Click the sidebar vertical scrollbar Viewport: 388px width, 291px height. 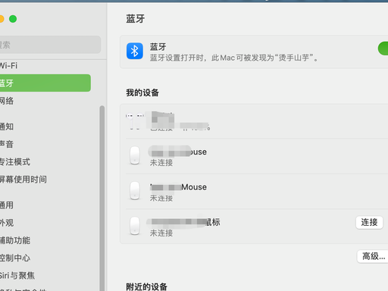coord(102,198)
